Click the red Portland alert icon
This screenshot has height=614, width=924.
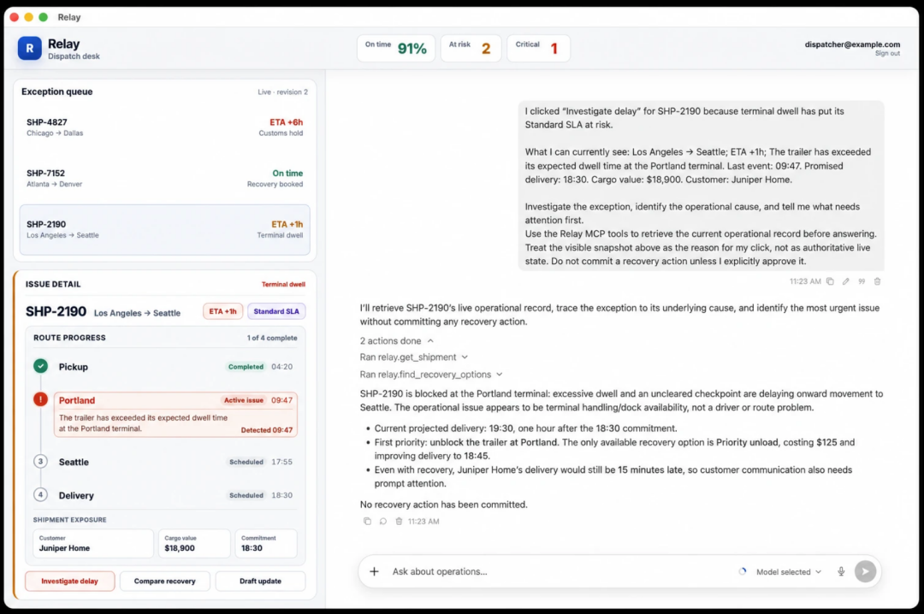(x=41, y=399)
